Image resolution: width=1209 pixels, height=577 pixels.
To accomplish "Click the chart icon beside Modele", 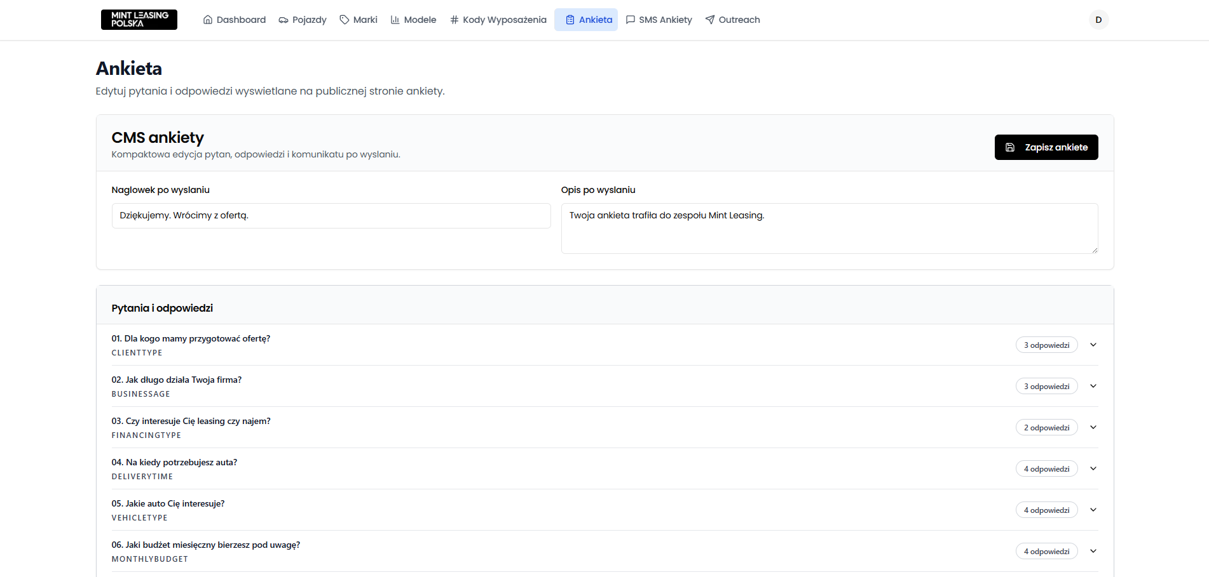I will coord(395,20).
